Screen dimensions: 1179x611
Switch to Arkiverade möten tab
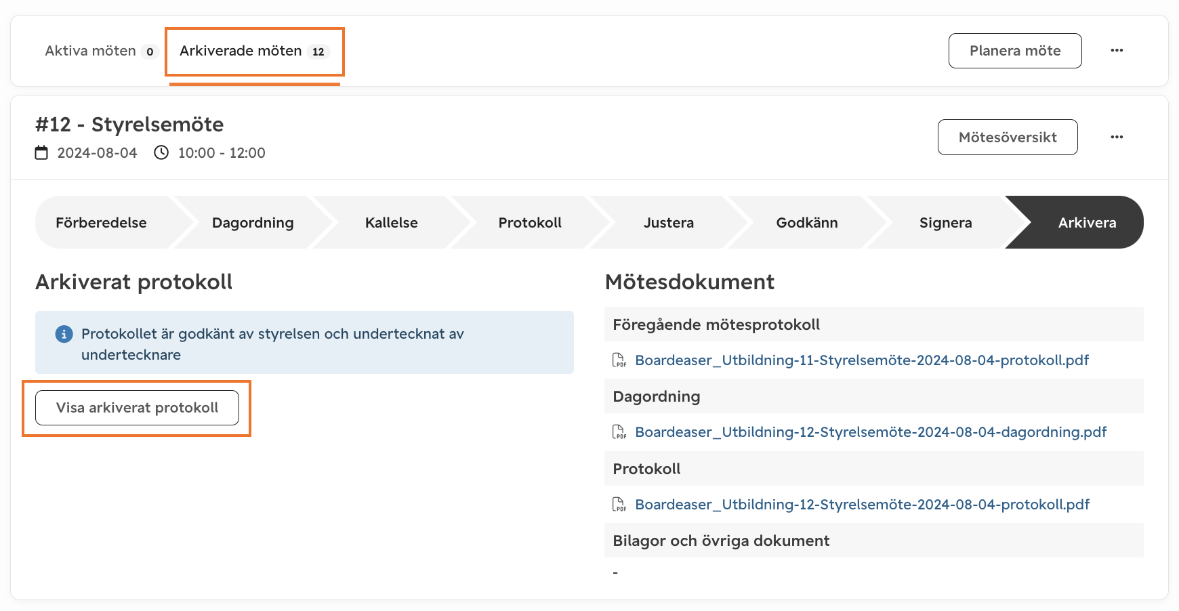[254, 51]
